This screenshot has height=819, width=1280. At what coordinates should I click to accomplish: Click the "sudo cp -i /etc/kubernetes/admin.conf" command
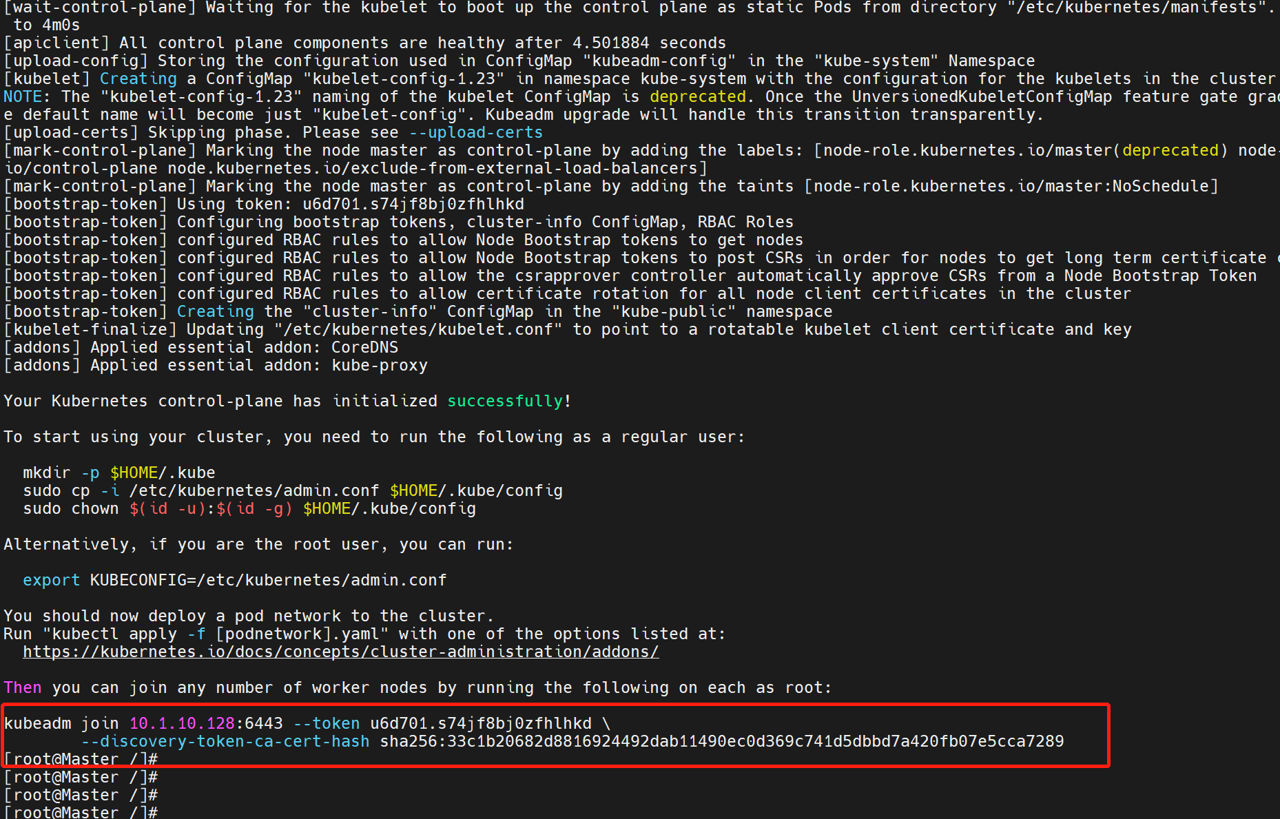(201, 490)
